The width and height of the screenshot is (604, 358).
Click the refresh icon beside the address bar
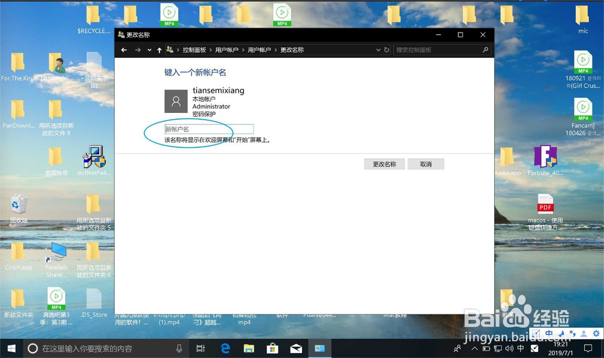386,50
